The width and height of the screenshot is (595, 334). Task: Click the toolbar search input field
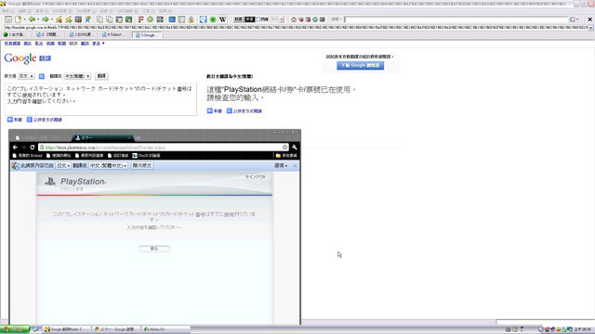[456, 19]
